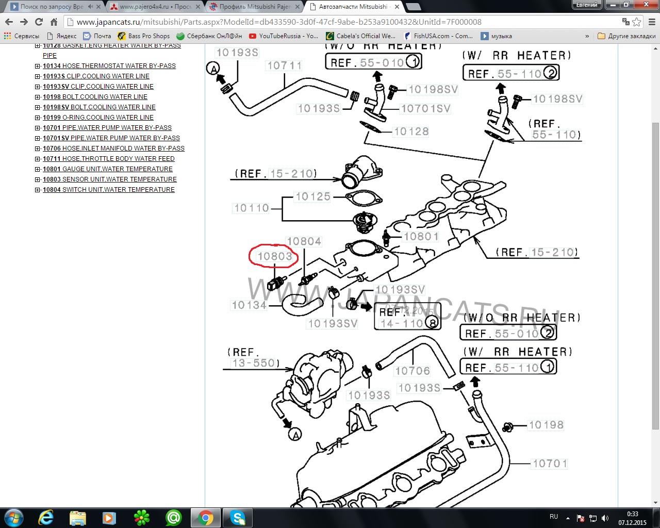Image resolution: width=660 pixels, height=528 pixels.
Task: Click the Windows Start button
Action: [14, 517]
